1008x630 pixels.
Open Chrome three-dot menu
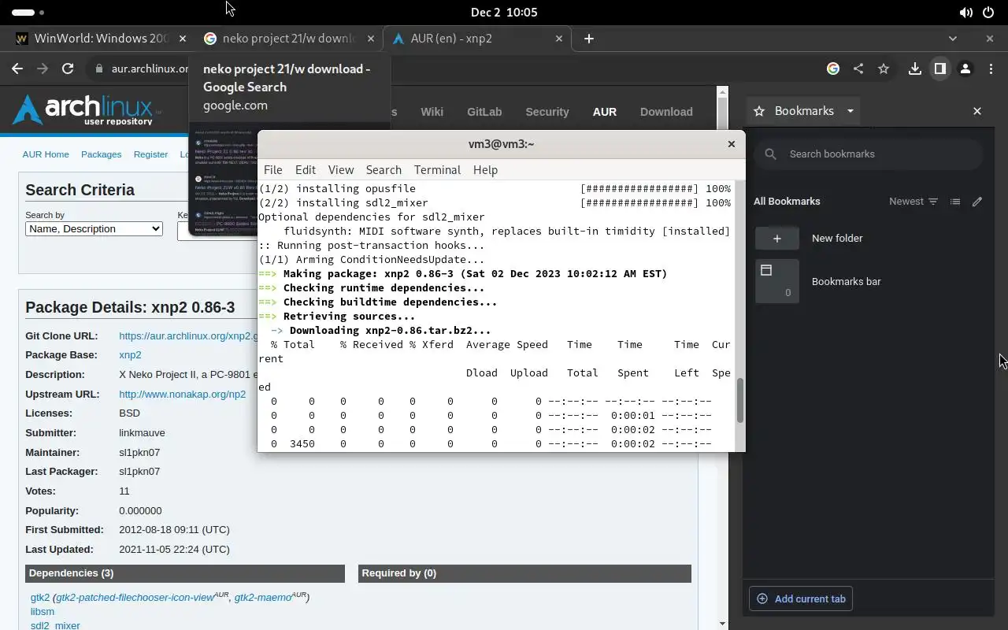tap(990, 69)
